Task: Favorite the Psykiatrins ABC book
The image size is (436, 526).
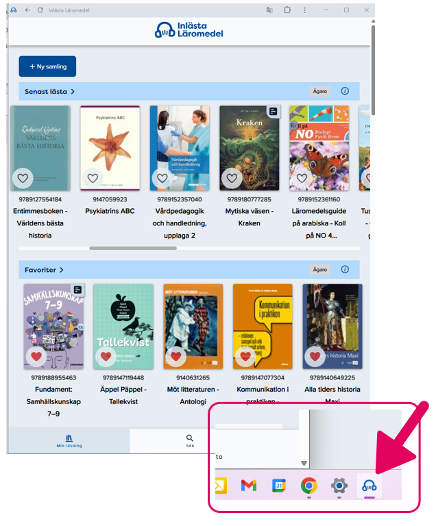Action: (93, 178)
